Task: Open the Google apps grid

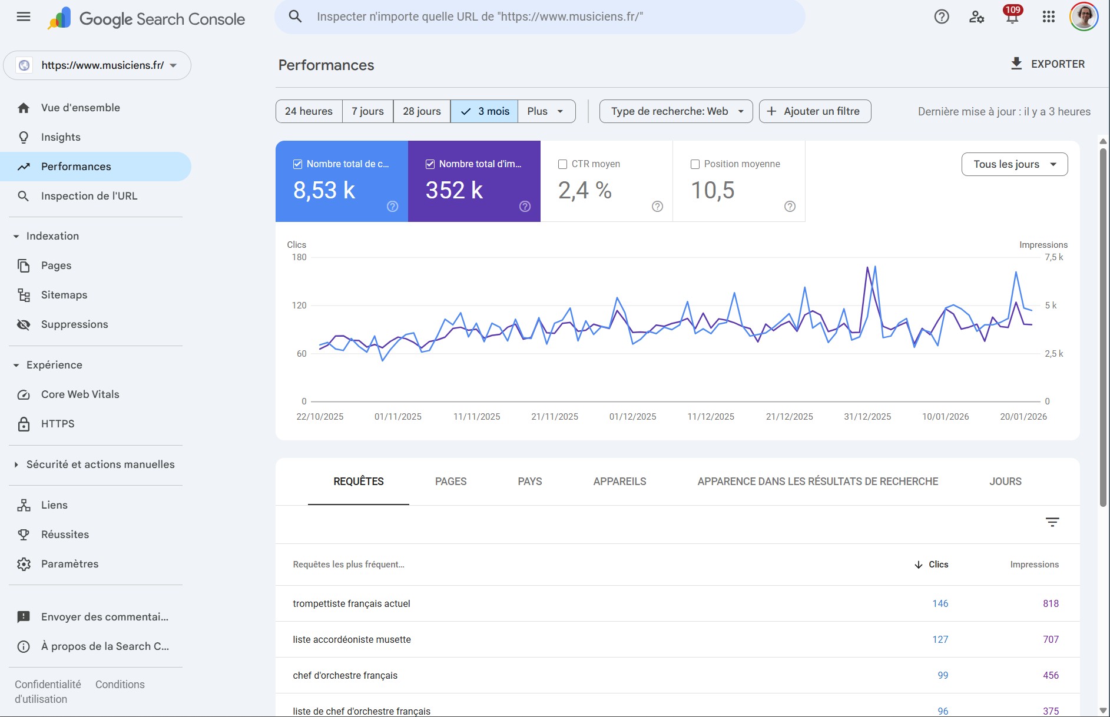Action: pos(1048,17)
